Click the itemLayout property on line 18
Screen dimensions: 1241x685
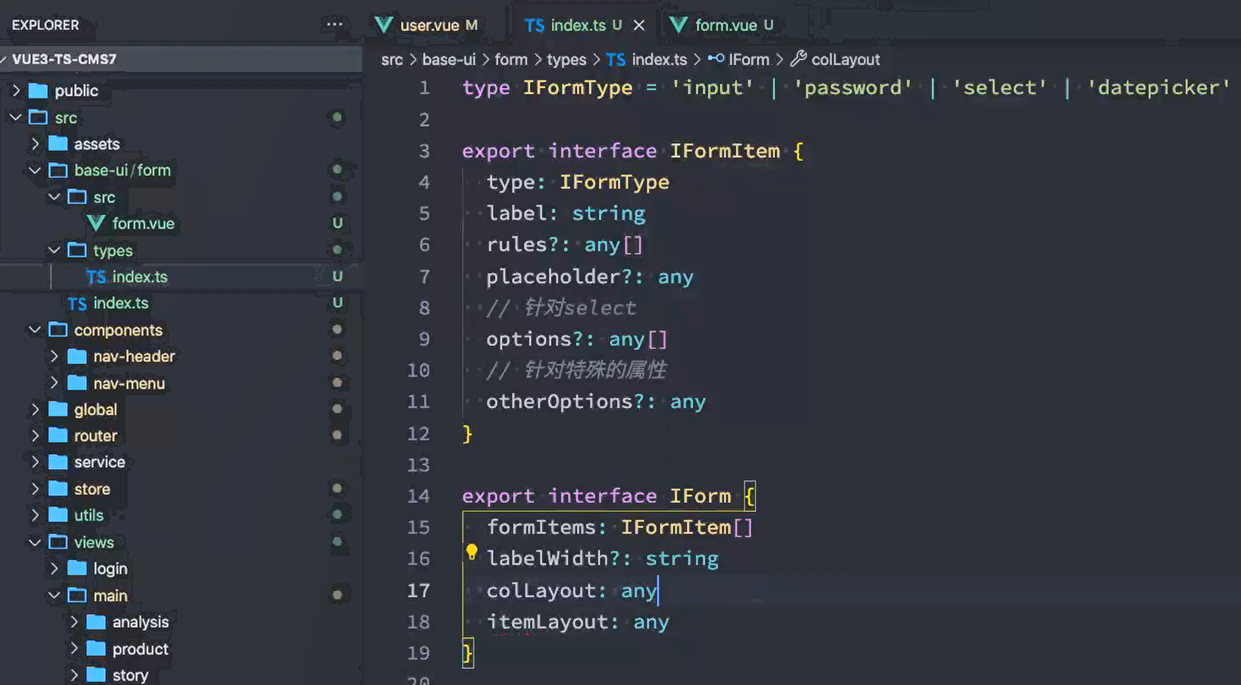[x=546, y=622]
